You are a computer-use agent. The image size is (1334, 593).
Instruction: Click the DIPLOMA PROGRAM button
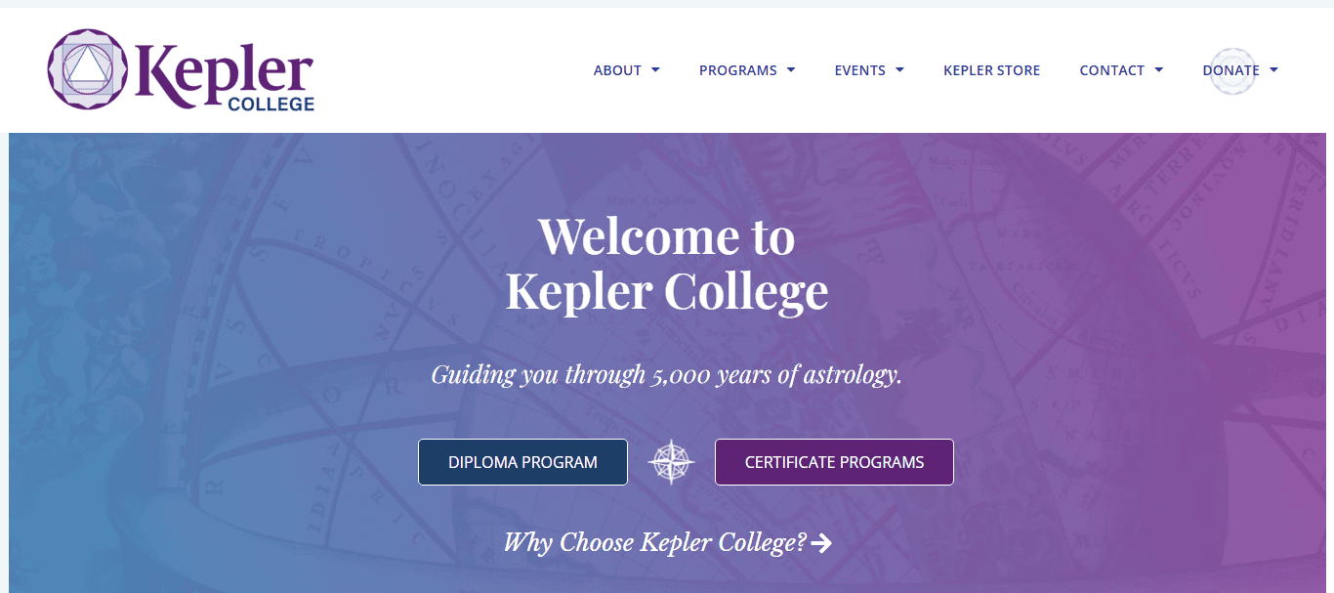[522, 461]
